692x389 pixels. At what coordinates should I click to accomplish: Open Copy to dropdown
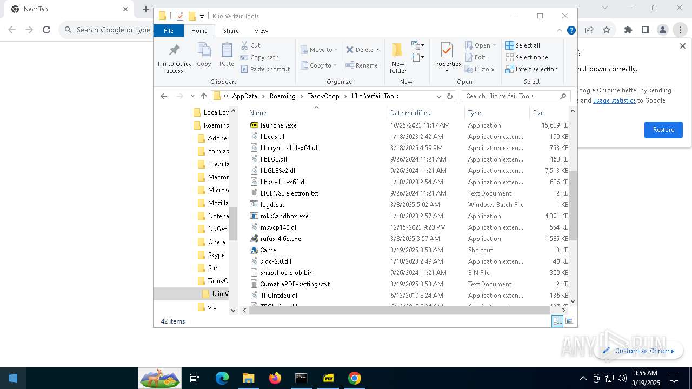(x=318, y=65)
